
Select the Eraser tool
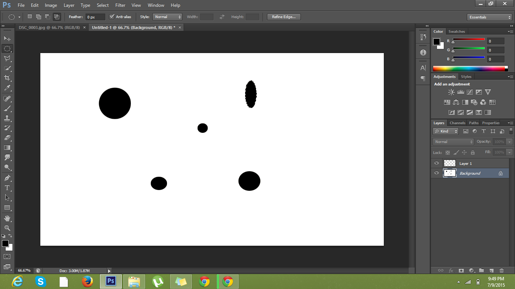click(x=7, y=138)
